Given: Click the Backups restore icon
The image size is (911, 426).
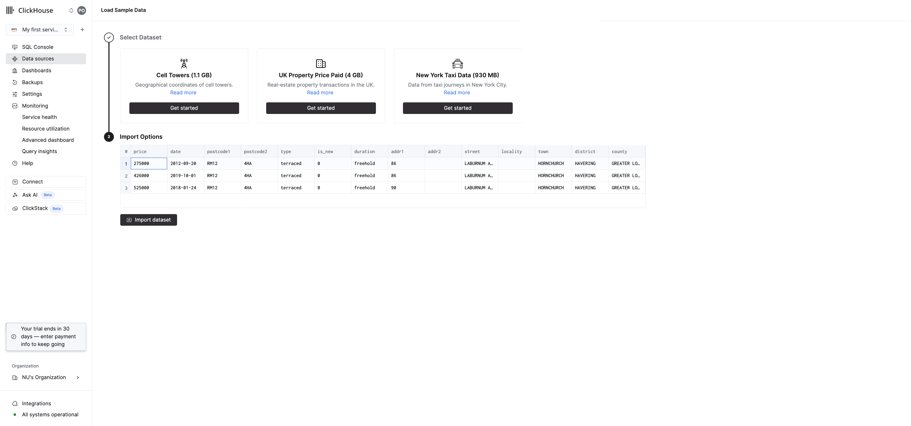Looking at the screenshot, I should tap(15, 82).
